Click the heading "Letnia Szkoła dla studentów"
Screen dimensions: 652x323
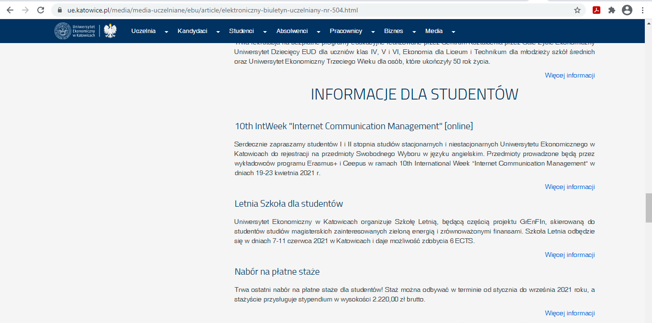[x=289, y=204]
